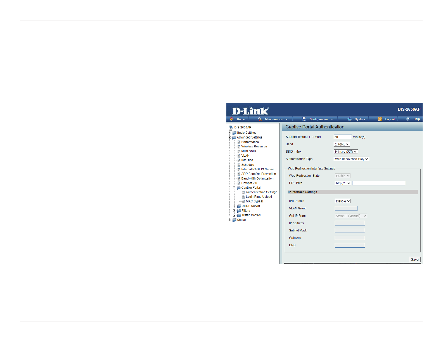Open the Authentication Type dropdown
Viewport: 443px width, 342px height.
tap(351, 159)
